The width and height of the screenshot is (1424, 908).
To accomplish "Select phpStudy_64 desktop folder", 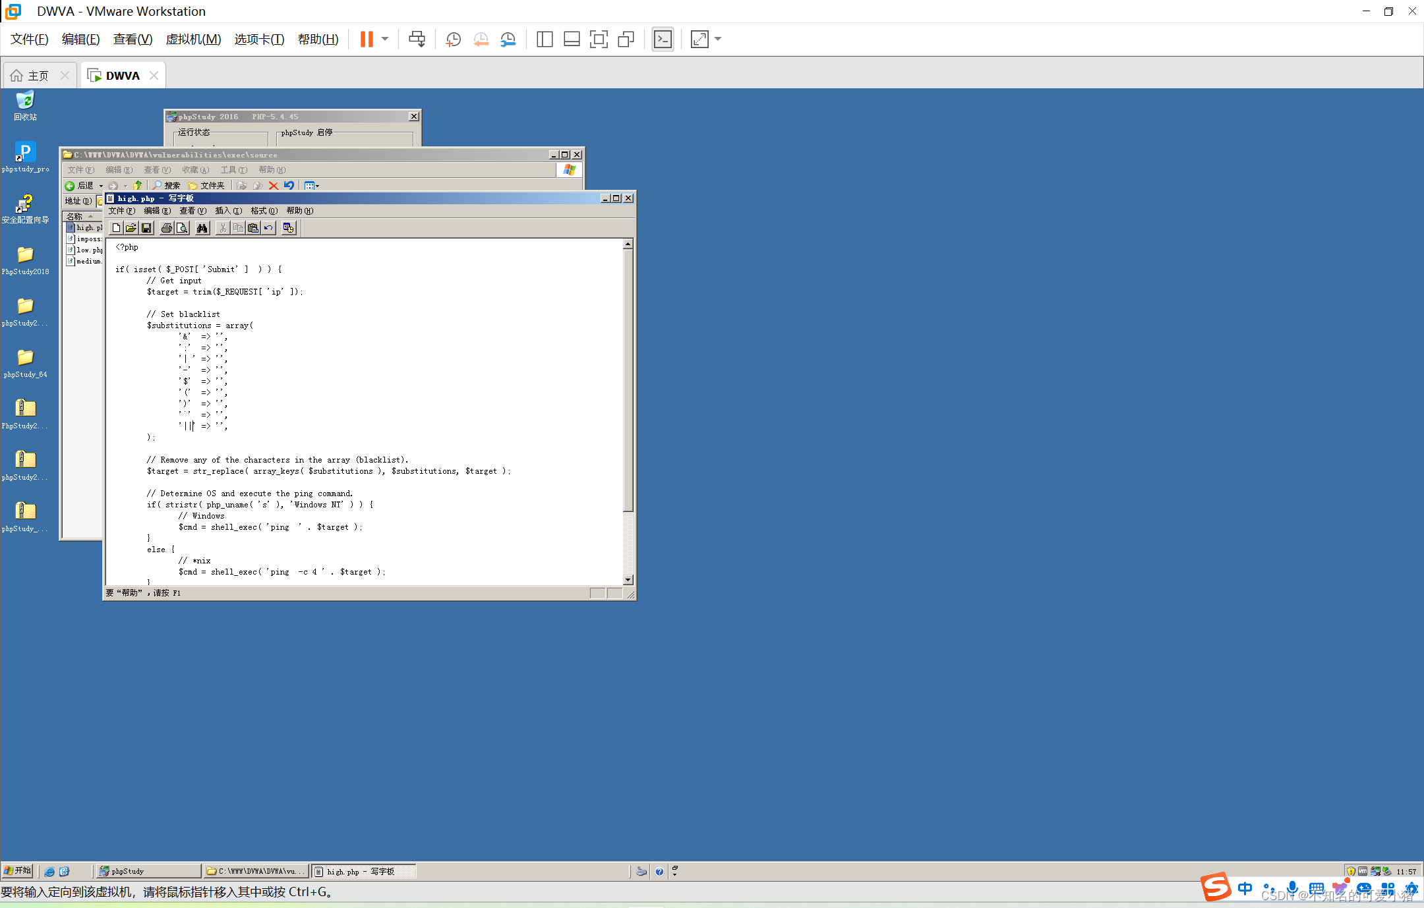I will click(x=25, y=363).
